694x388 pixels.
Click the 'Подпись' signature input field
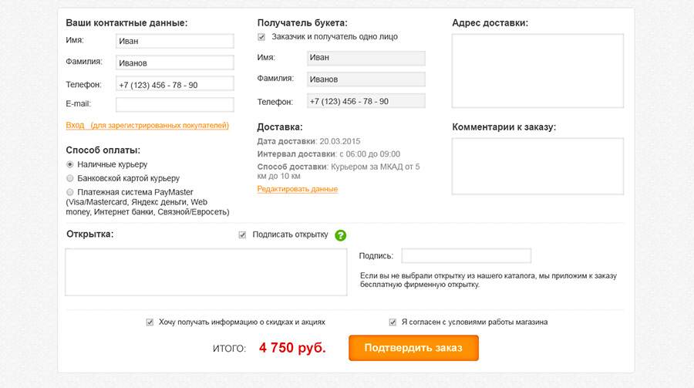click(x=466, y=256)
